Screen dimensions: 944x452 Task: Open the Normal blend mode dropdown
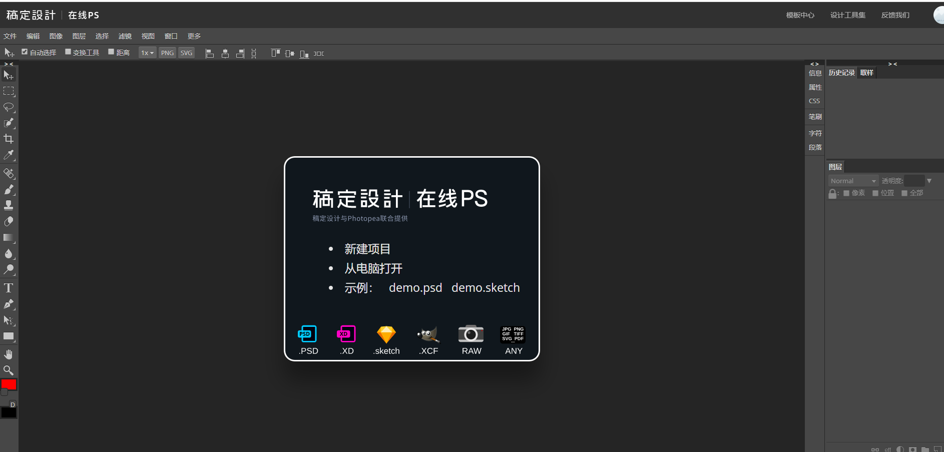coord(853,181)
